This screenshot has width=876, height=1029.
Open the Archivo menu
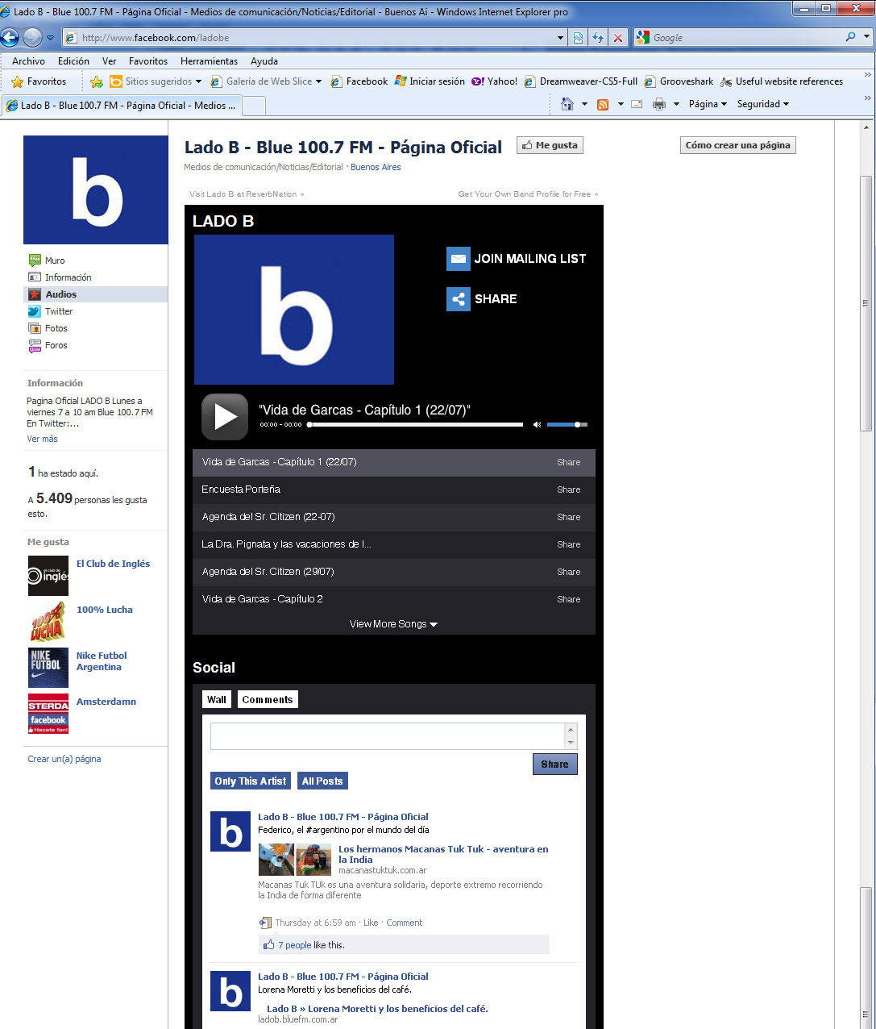[28, 61]
